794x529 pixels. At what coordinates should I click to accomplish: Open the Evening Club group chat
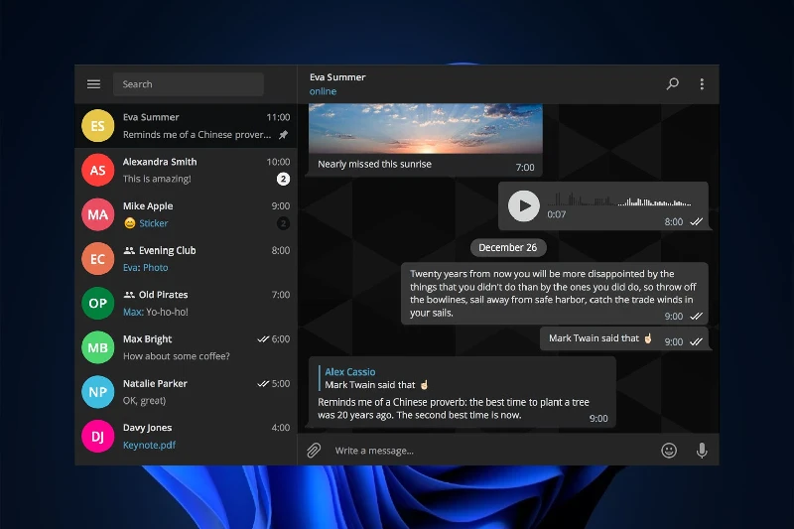[x=186, y=259]
